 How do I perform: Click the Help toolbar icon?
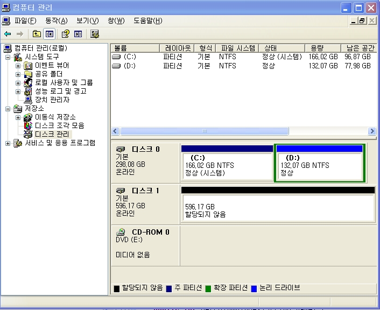tap(66, 34)
